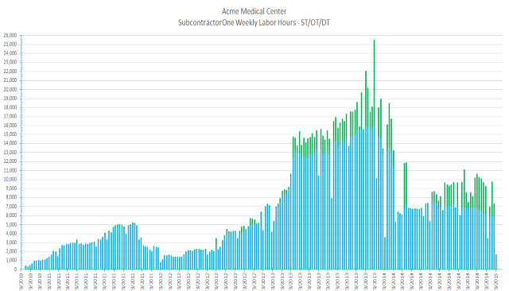Click the 23,000 y-axis label
This screenshot has width=509, height=291.
click(10, 62)
